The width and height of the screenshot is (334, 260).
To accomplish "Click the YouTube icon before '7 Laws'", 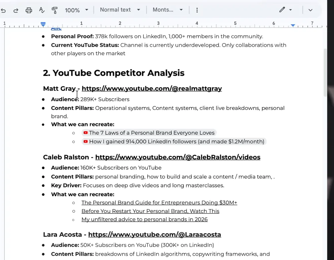I will point(86,133).
